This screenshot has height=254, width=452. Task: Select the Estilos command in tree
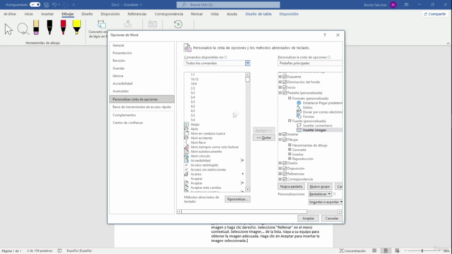(307, 107)
